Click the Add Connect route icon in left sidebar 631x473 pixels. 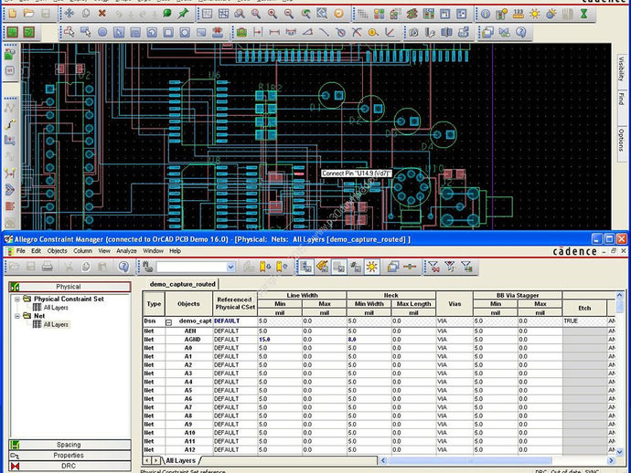click(10, 124)
